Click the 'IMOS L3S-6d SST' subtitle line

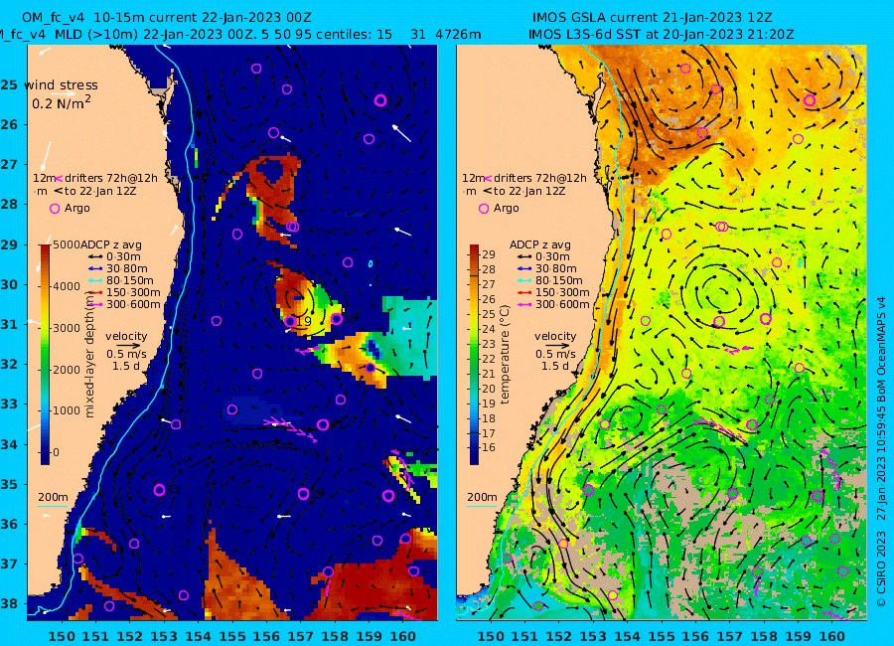point(662,34)
